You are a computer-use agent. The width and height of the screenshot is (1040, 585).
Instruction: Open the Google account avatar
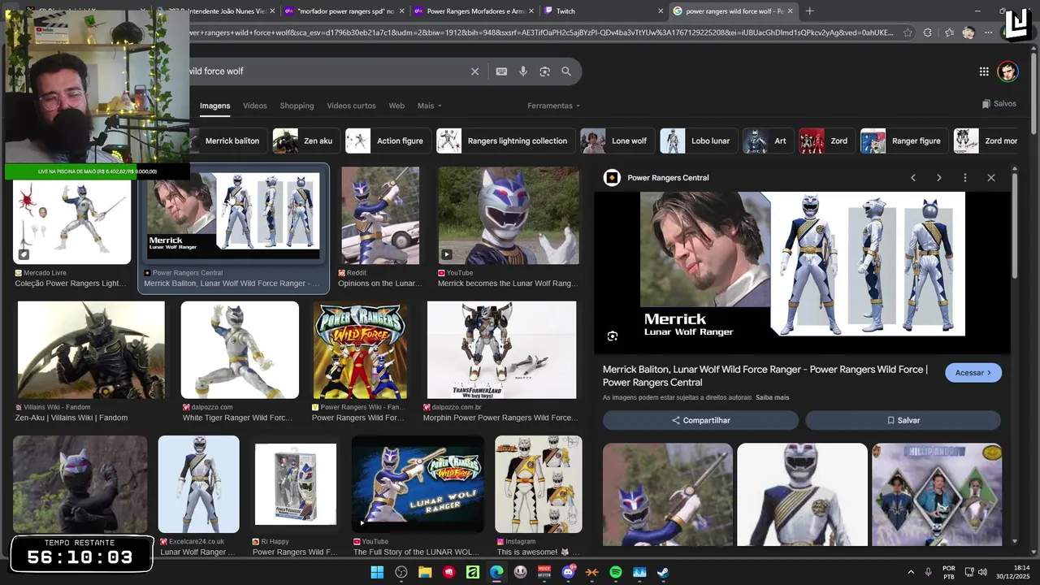(x=1007, y=71)
